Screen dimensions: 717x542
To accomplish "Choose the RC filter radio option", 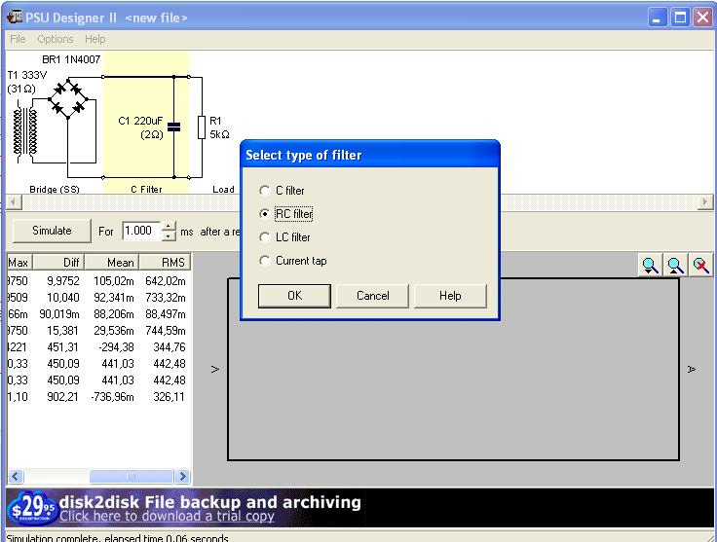I will [265, 214].
